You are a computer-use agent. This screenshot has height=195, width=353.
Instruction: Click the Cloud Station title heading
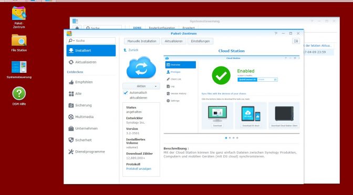pos(232,51)
